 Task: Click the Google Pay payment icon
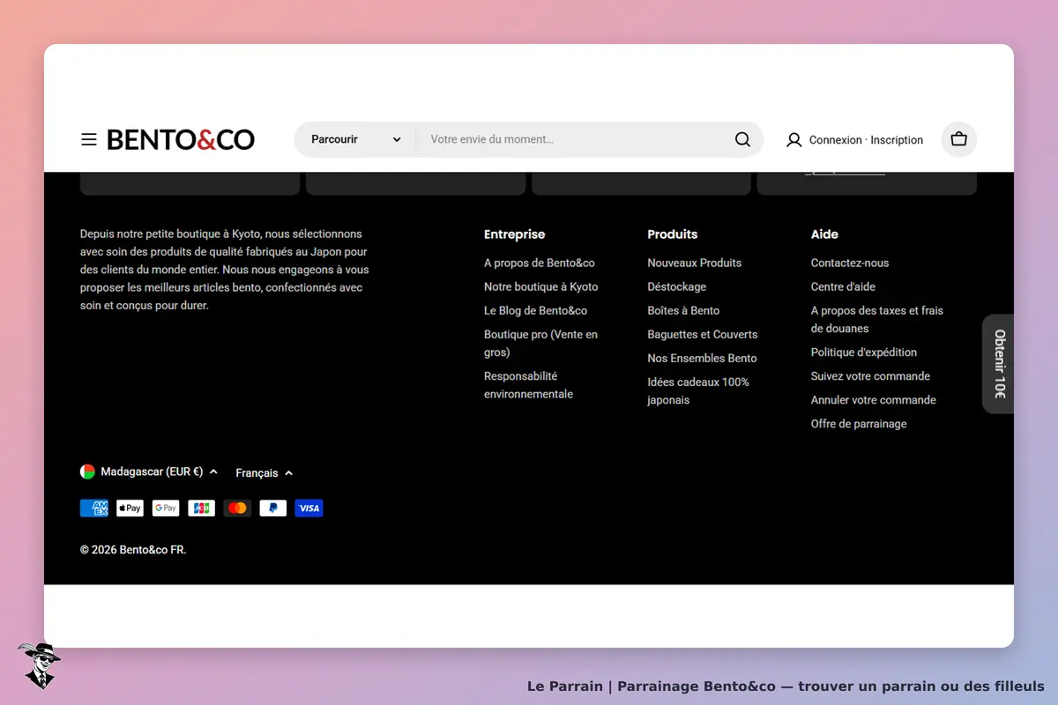point(166,508)
